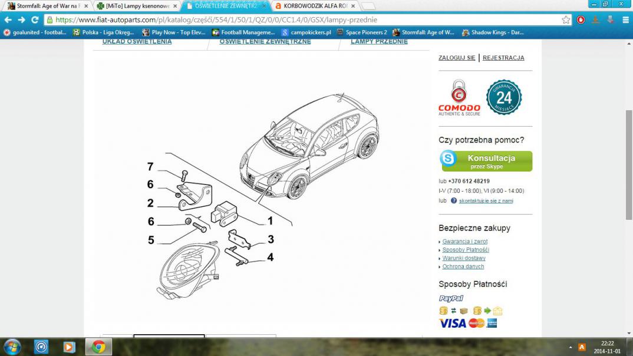Close the OŚWIETLENIE ZEWNĘTRZNE tab
This screenshot has height=356, width=633.
tap(263, 6)
